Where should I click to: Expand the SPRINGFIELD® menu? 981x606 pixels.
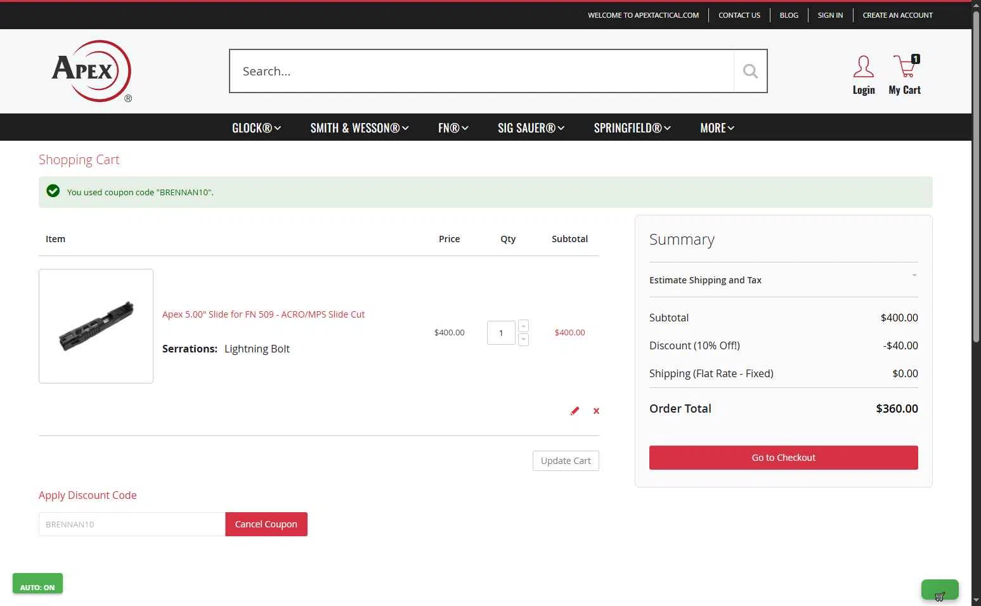[632, 128]
